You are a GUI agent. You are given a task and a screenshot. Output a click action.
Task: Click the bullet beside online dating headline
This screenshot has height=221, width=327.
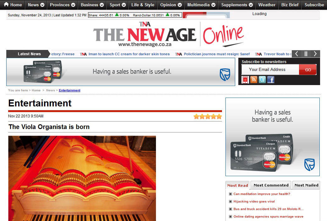coord(230,217)
